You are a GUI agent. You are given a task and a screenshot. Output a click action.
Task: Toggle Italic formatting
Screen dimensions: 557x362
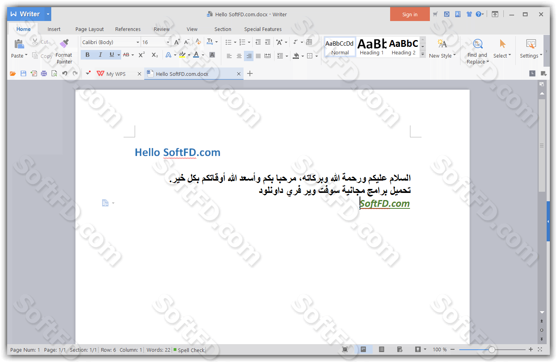coord(100,55)
